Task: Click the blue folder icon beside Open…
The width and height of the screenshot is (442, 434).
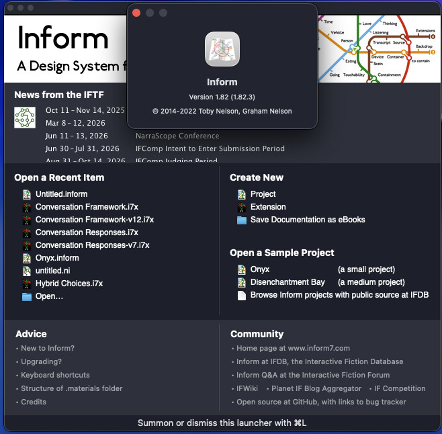Action: click(27, 296)
